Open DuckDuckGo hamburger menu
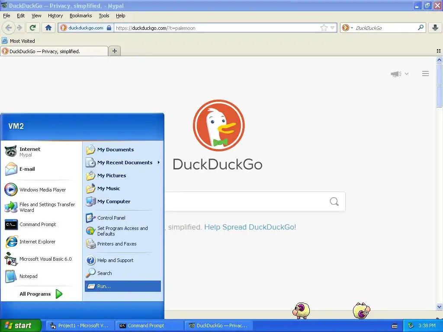The height and width of the screenshot is (332, 443). pos(426,73)
